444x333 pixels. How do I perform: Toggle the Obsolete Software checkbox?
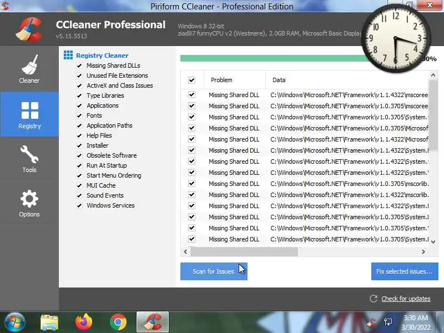coord(79,155)
